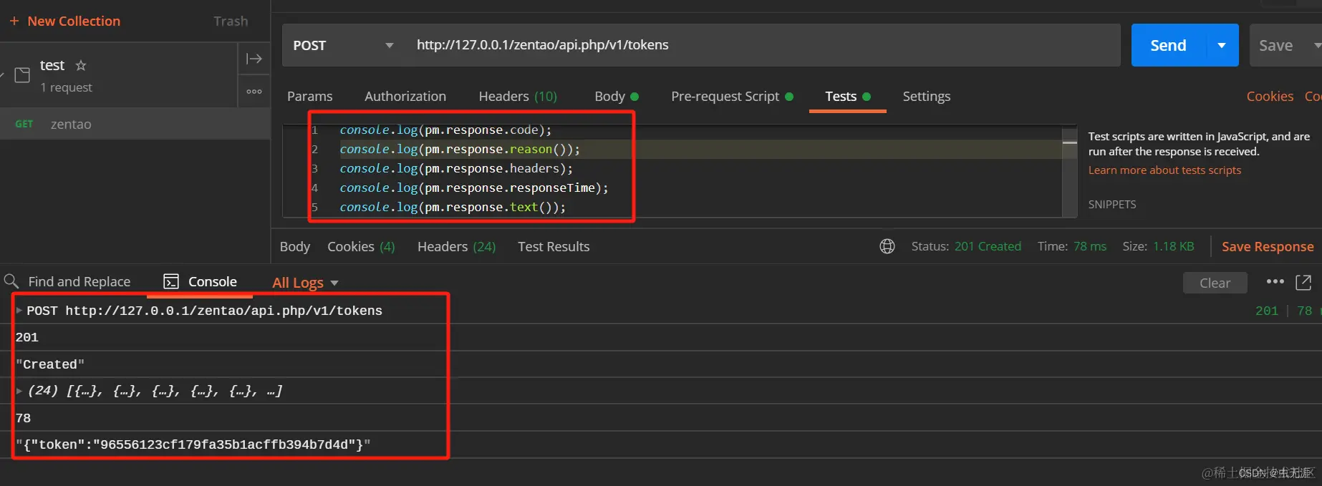
Task: Open the test collection three-dots menu
Action: pyautogui.click(x=254, y=92)
